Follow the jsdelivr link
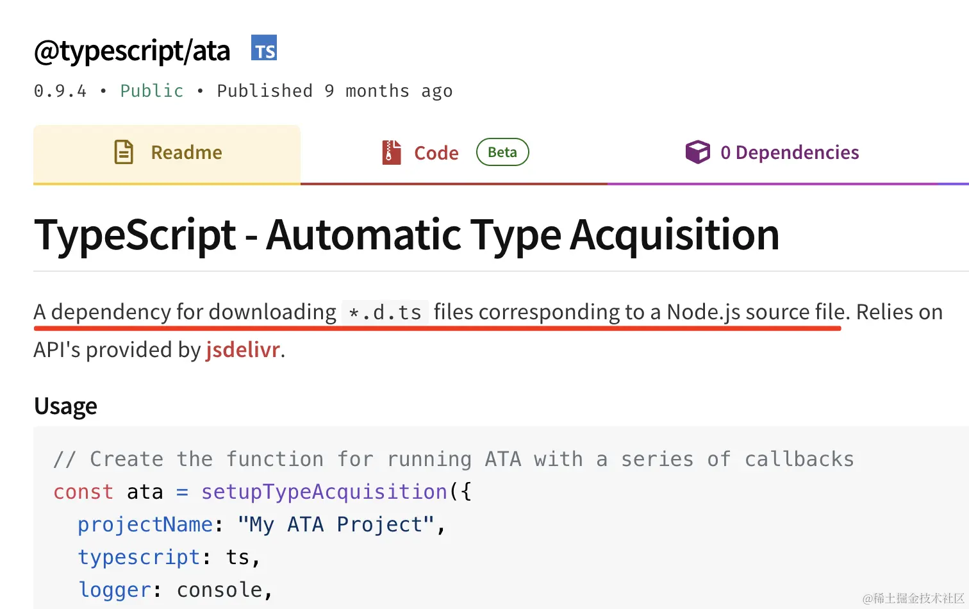 pyautogui.click(x=243, y=350)
